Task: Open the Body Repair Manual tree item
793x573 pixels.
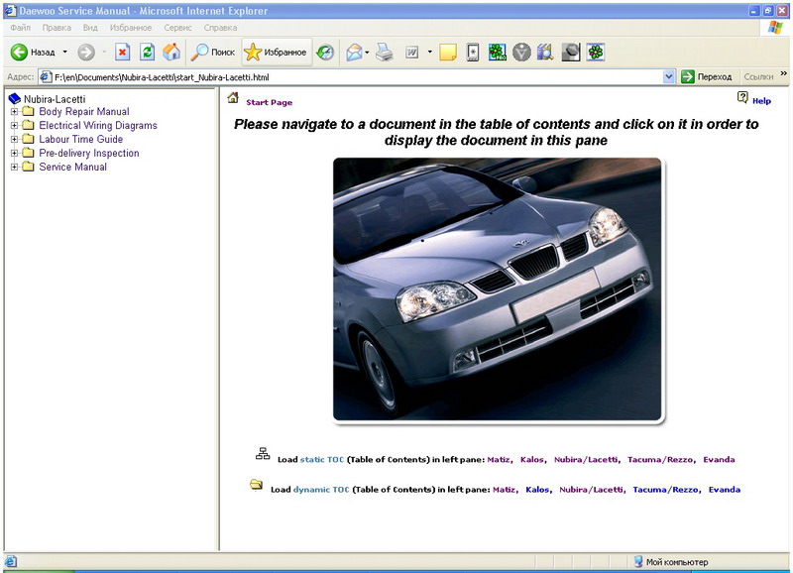Action: click(x=84, y=111)
